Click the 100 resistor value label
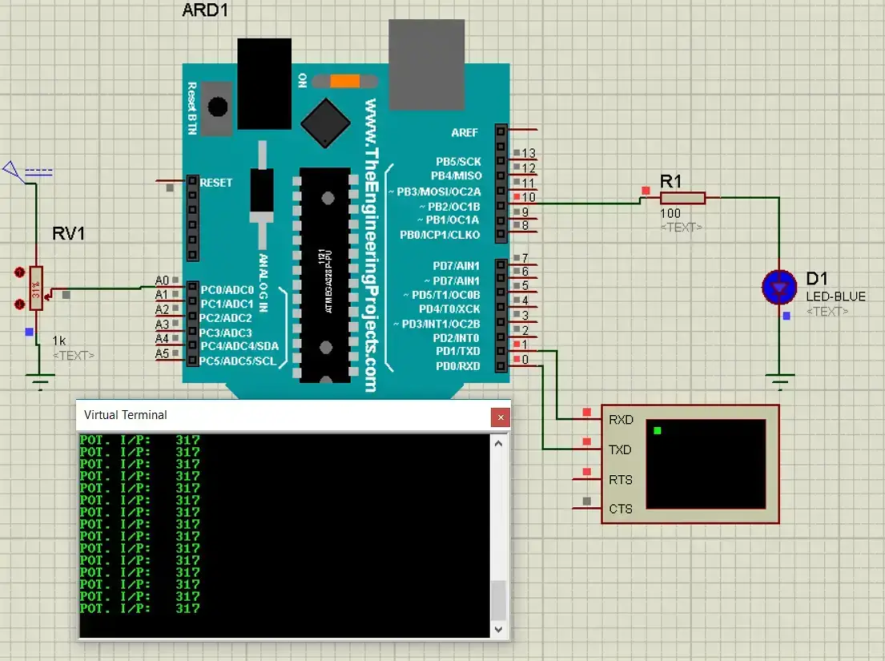 (x=670, y=213)
